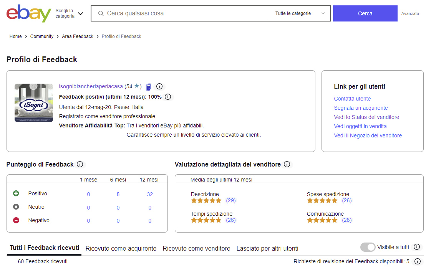Click Segnala un acquirente link

(x=361, y=108)
